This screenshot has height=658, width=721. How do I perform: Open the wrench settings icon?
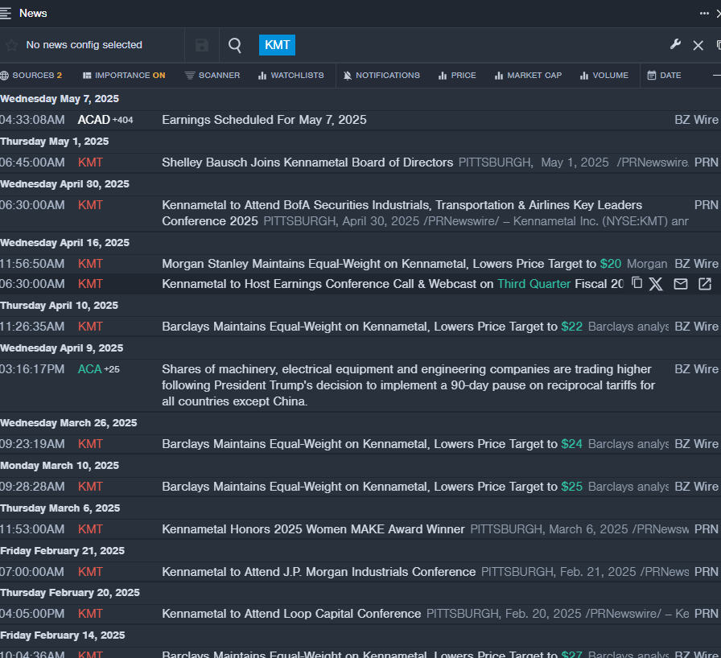[x=675, y=44]
